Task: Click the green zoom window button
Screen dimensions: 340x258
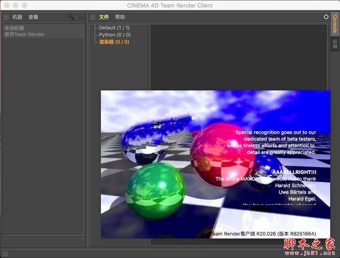Action: click(x=24, y=5)
